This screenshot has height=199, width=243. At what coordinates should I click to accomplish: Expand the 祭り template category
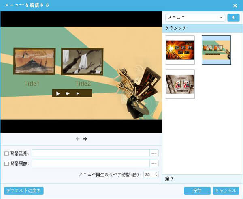[x=202, y=178]
